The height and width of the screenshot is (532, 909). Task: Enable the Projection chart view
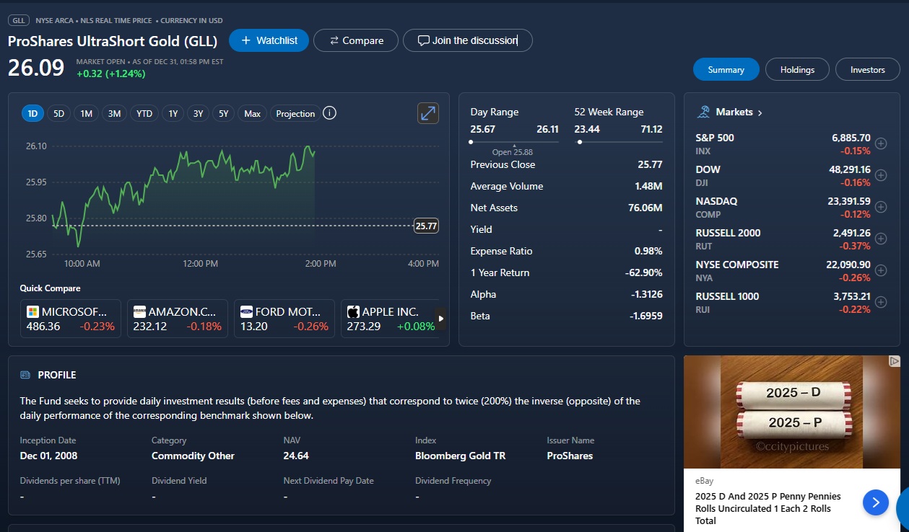tap(295, 113)
